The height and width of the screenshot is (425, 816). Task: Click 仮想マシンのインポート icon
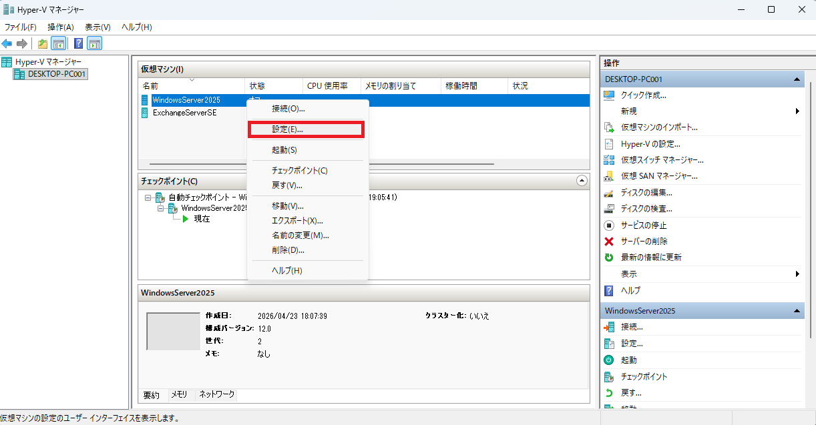pos(608,127)
